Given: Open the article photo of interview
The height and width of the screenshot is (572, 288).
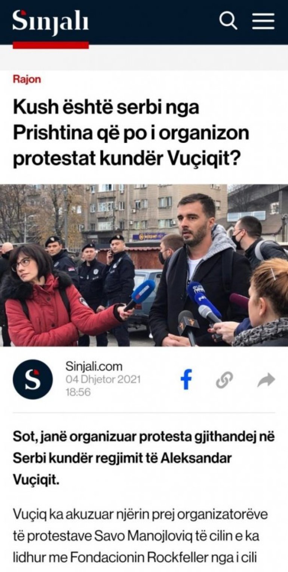Looking at the screenshot, I should [x=144, y=265].
